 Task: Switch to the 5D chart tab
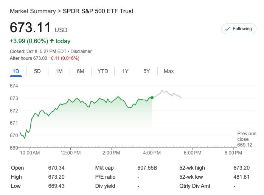click(x=37, y=71)
